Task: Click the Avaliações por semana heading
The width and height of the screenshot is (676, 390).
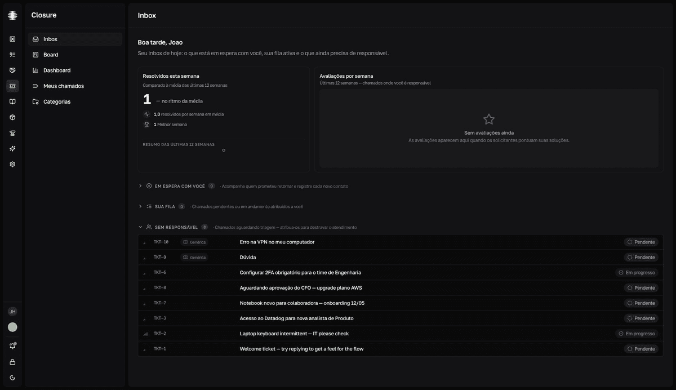Action: point(346,76)
